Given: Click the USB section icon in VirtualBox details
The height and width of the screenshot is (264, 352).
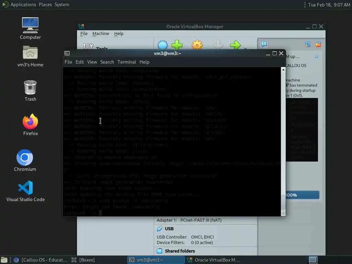Looking at the screenshot, I should 159,229.
